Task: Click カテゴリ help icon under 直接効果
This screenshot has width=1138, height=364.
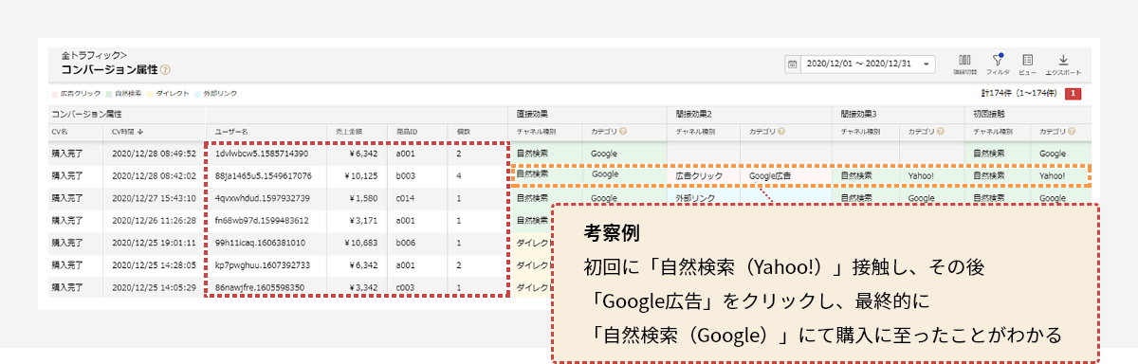Action: (x=624, y=132)
